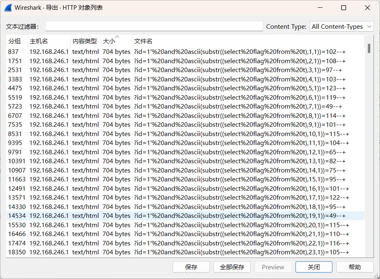Click the 关闭 button

(x=314, y=267)
